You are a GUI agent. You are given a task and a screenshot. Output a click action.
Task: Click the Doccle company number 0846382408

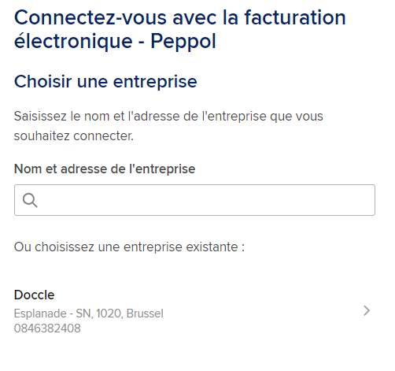[x=47, y=328]
